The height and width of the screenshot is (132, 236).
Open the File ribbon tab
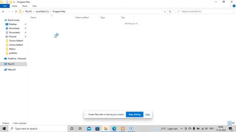(5, 6)
